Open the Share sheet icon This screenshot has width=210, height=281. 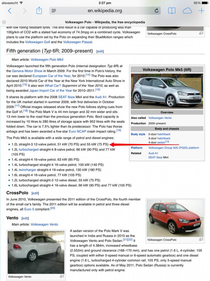click(39, 10)
